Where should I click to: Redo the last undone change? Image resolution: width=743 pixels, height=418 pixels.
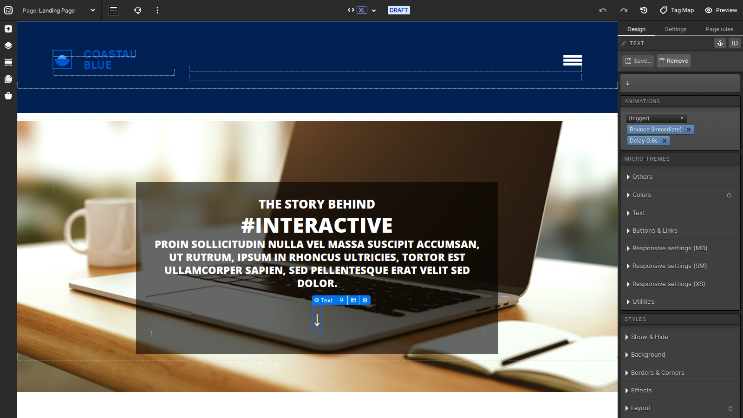point(624,10)
